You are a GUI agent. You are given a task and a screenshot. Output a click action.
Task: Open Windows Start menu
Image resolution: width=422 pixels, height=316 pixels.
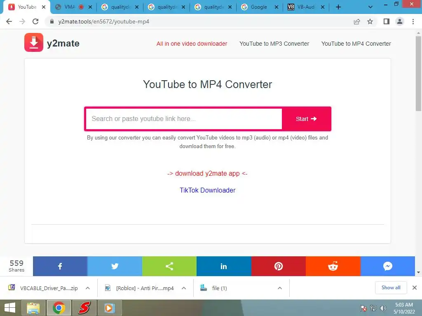pos(10,308)
